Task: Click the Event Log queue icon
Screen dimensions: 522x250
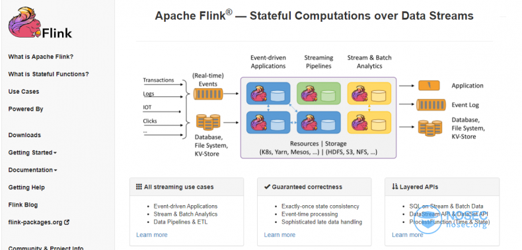Action: (431, 105)
